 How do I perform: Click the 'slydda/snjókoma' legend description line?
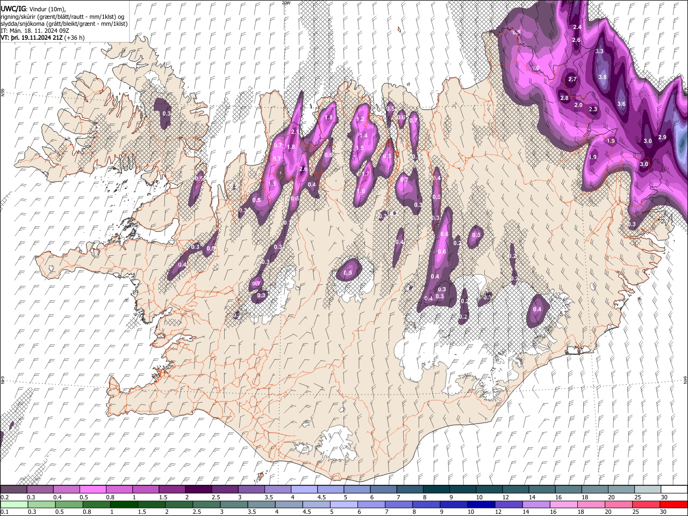(64, 24)
